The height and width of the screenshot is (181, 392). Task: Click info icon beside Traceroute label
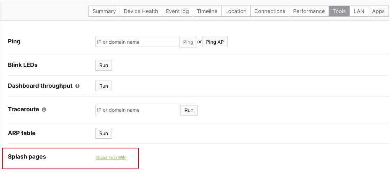pos(44,110)
